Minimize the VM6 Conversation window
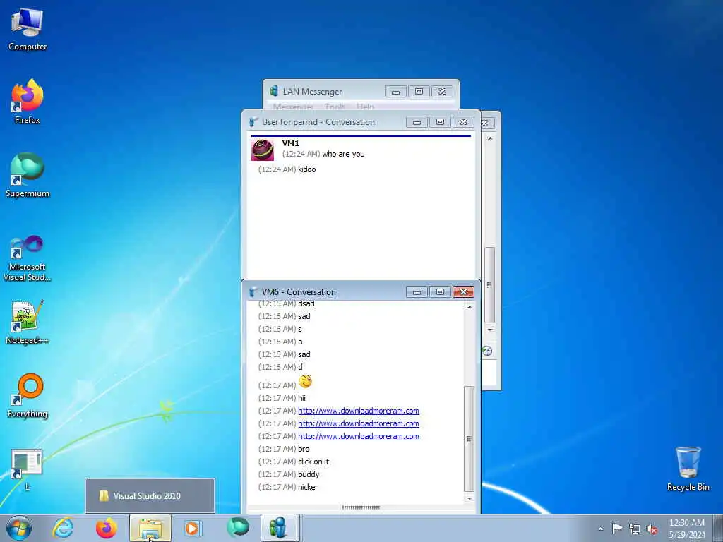 pyautogui.click(x=417, y=291)
